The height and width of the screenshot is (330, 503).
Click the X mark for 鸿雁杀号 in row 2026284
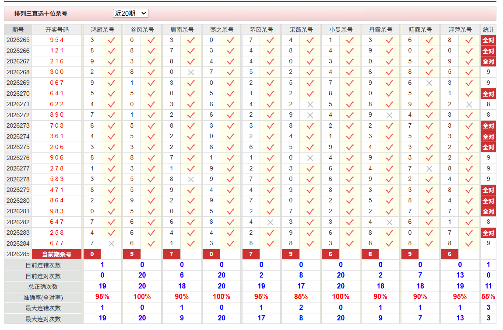(111, 243)
